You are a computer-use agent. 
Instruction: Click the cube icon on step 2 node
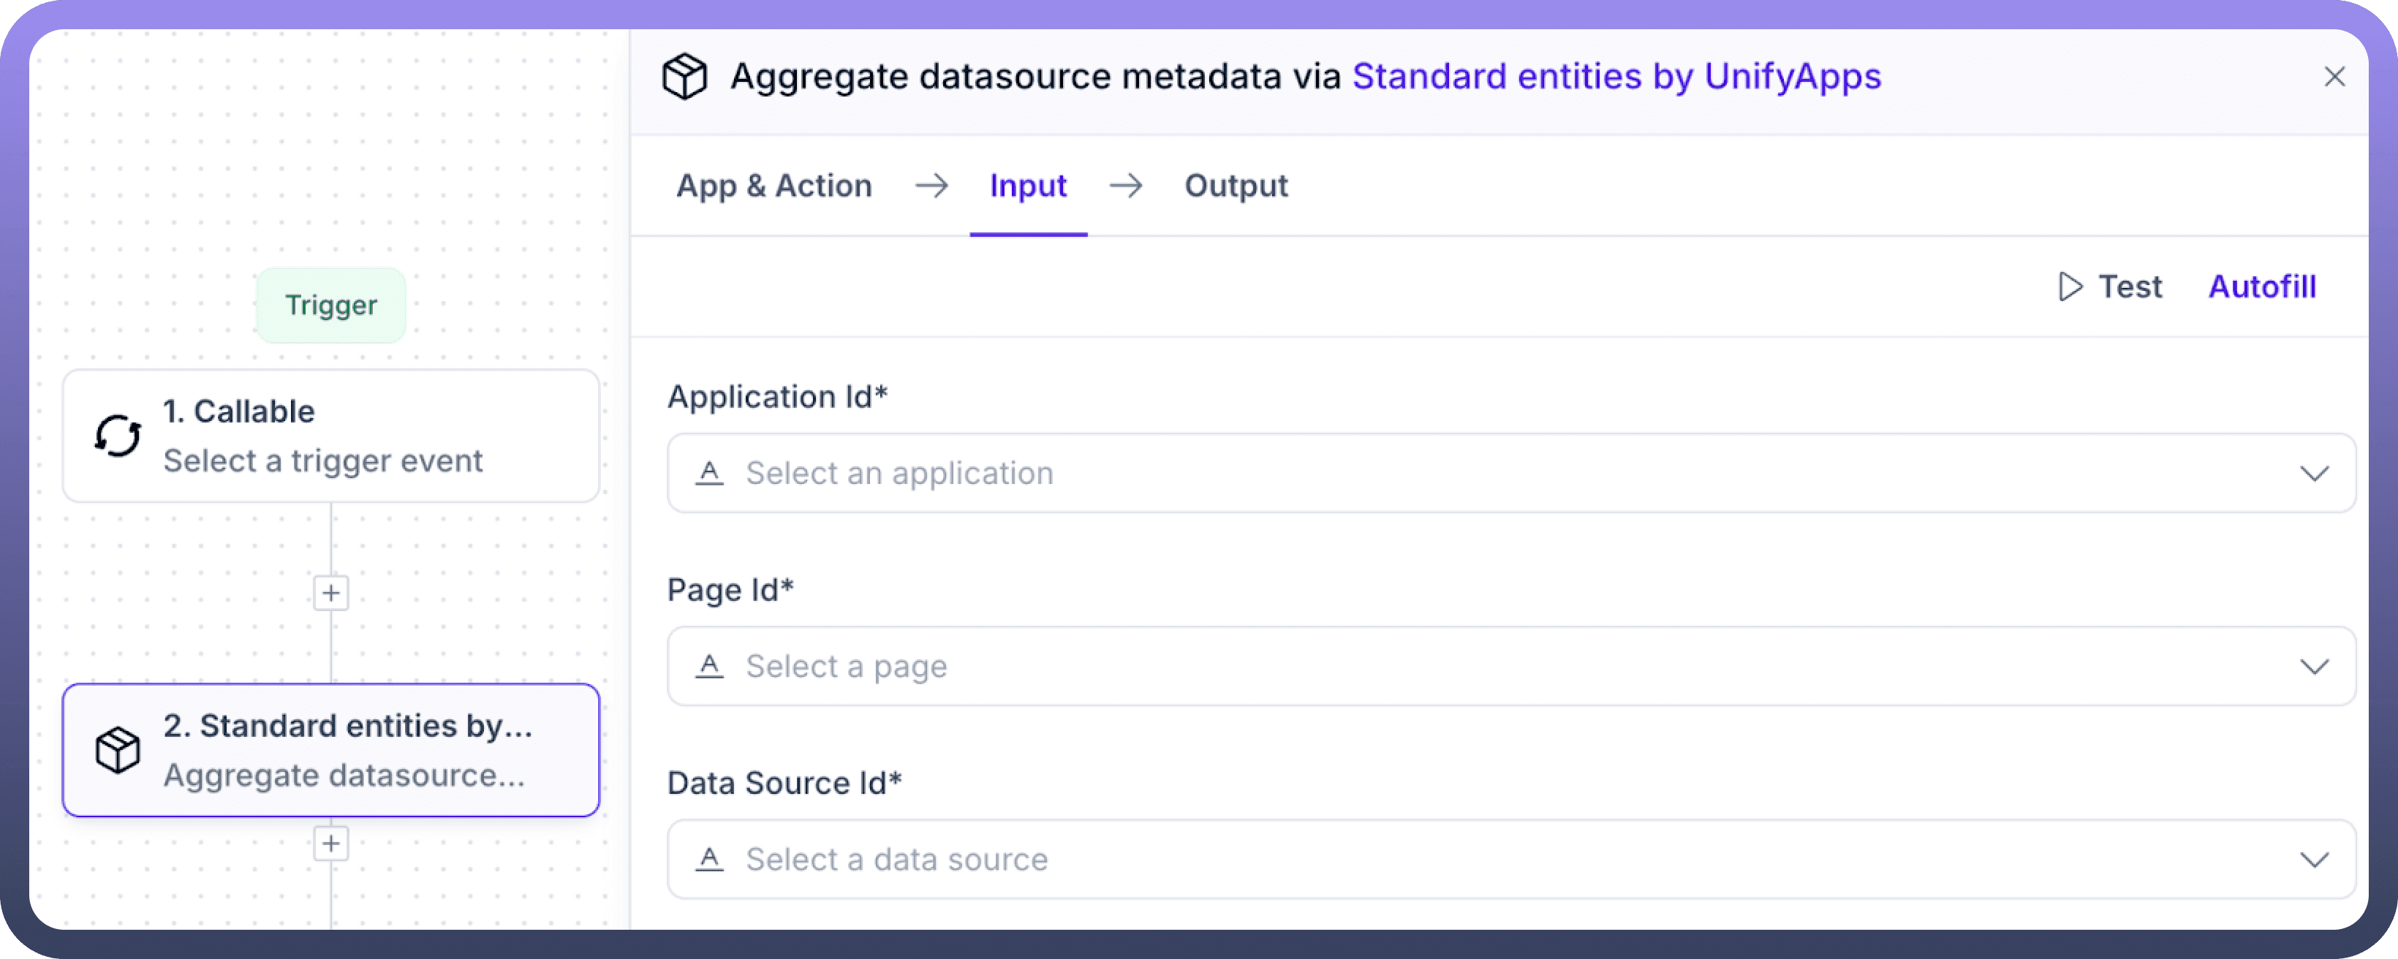click(118, 751)
